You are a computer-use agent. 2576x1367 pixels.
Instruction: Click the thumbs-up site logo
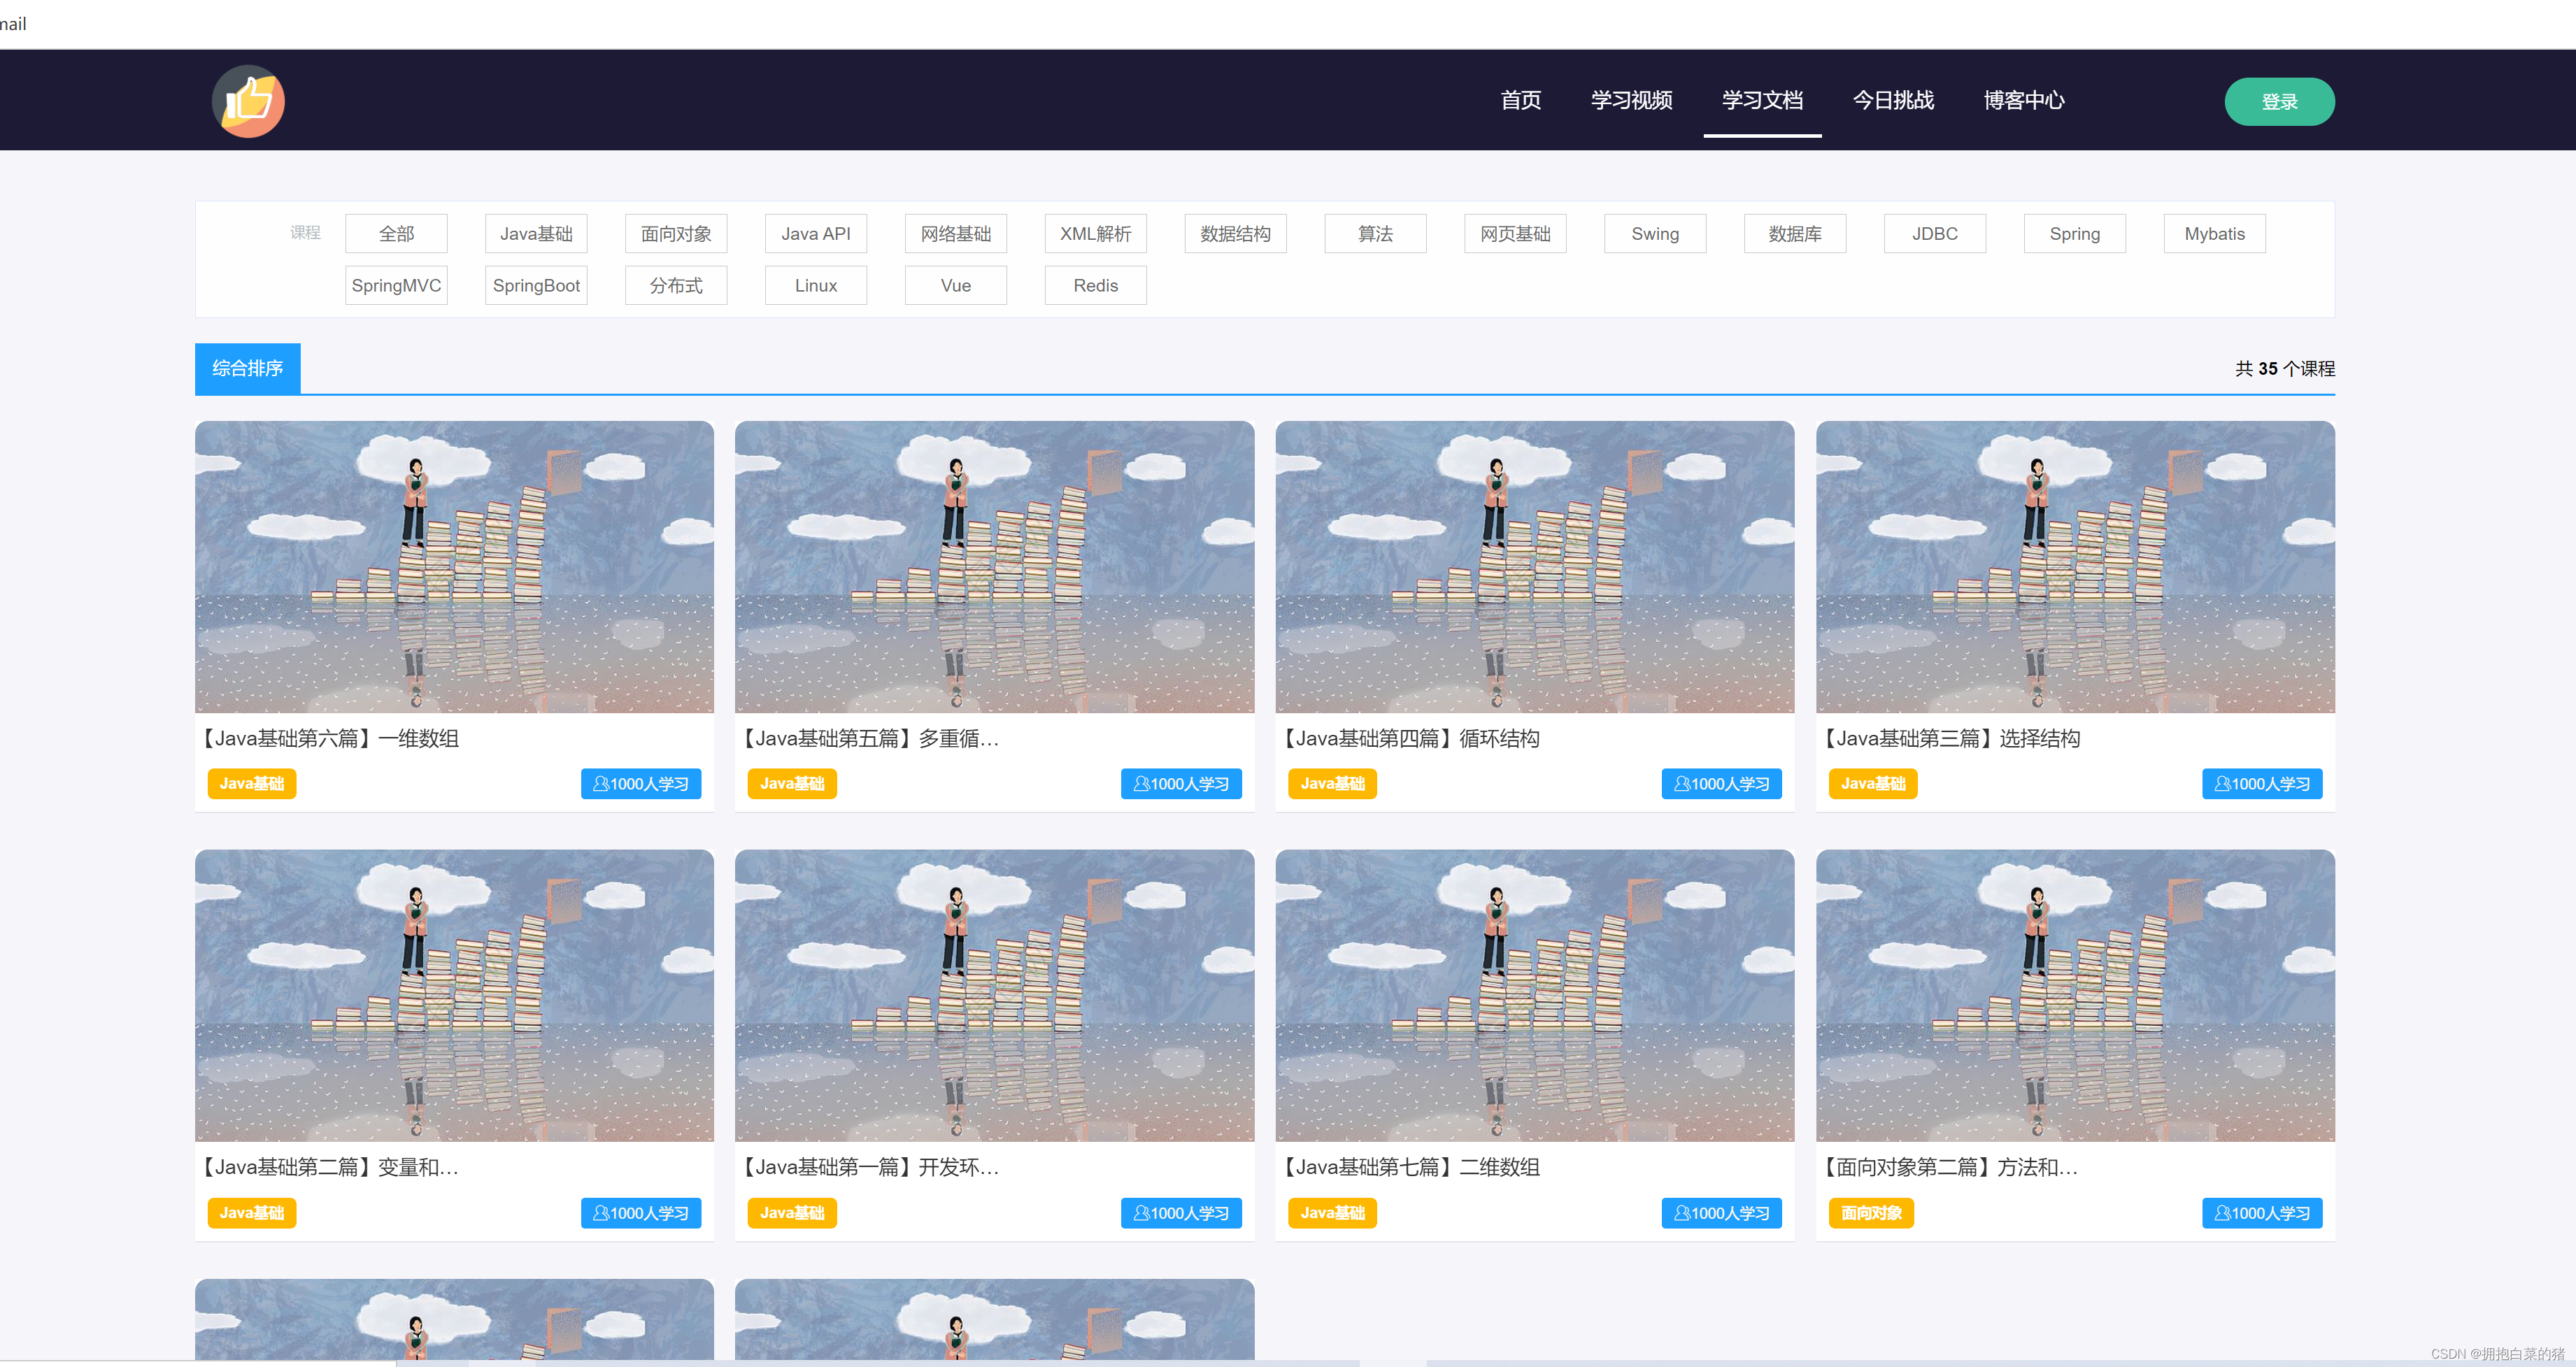[248, 101]
